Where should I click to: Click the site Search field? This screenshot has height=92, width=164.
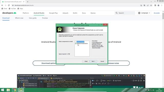125,13
